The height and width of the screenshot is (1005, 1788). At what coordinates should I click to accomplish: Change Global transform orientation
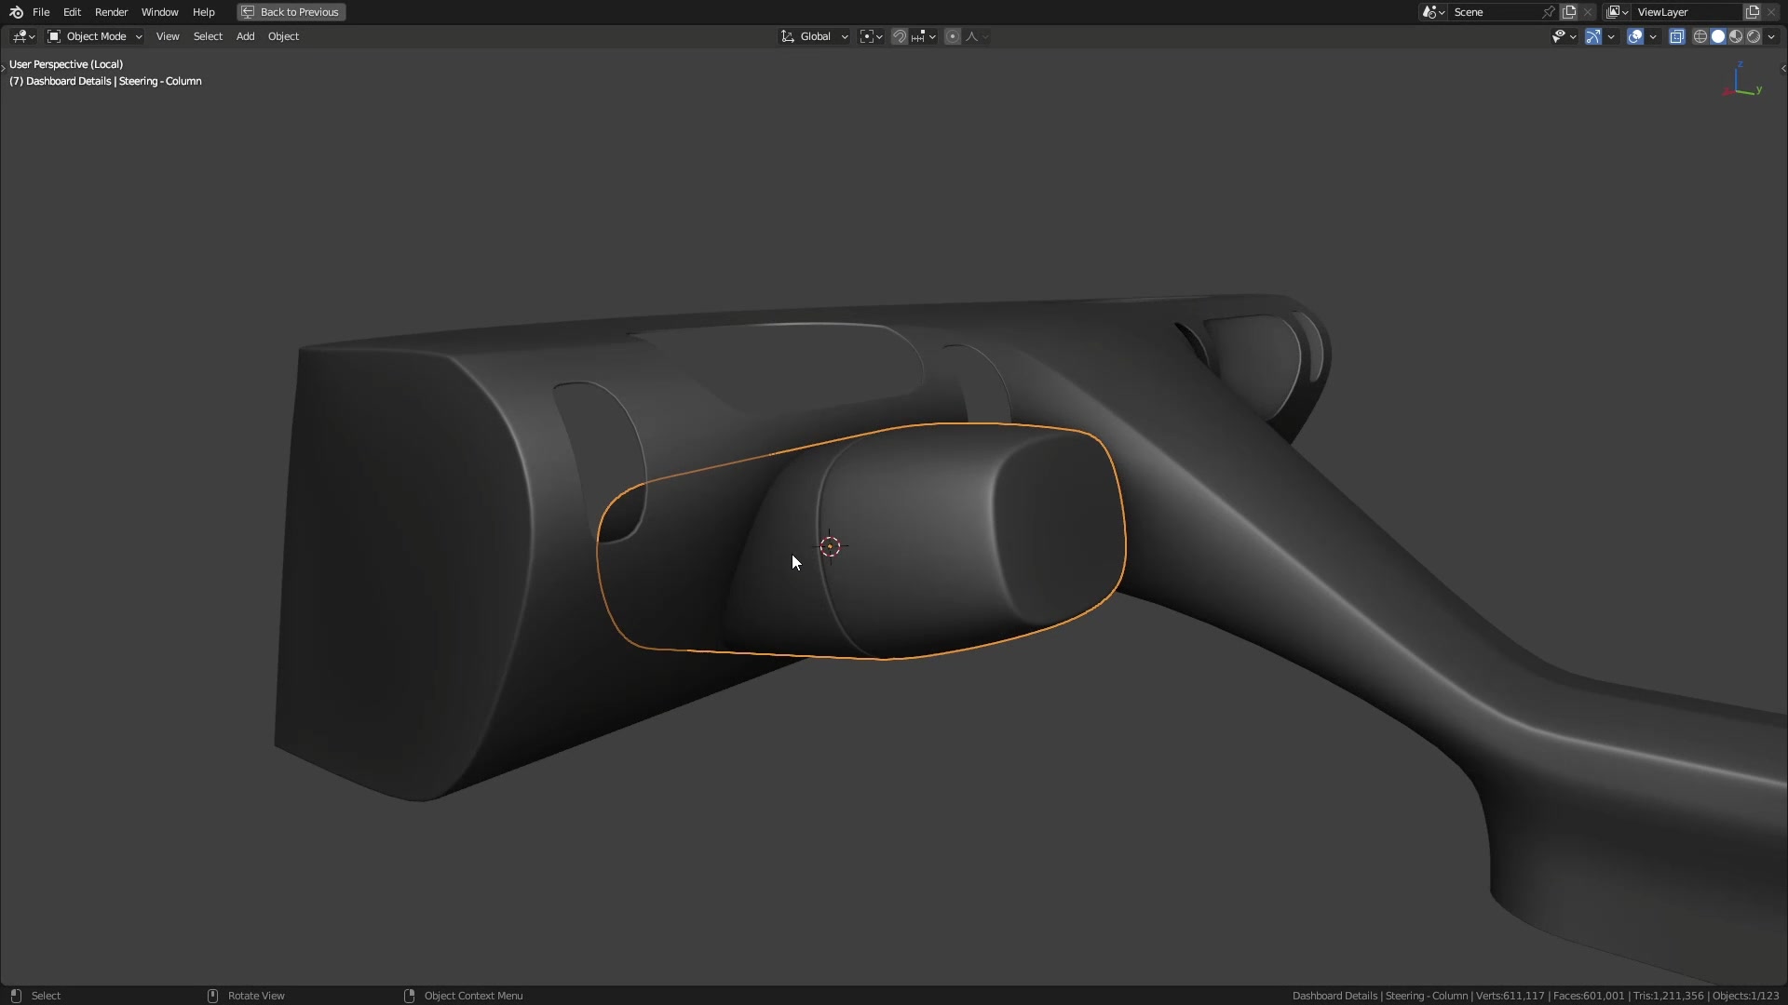click(815, 36)
